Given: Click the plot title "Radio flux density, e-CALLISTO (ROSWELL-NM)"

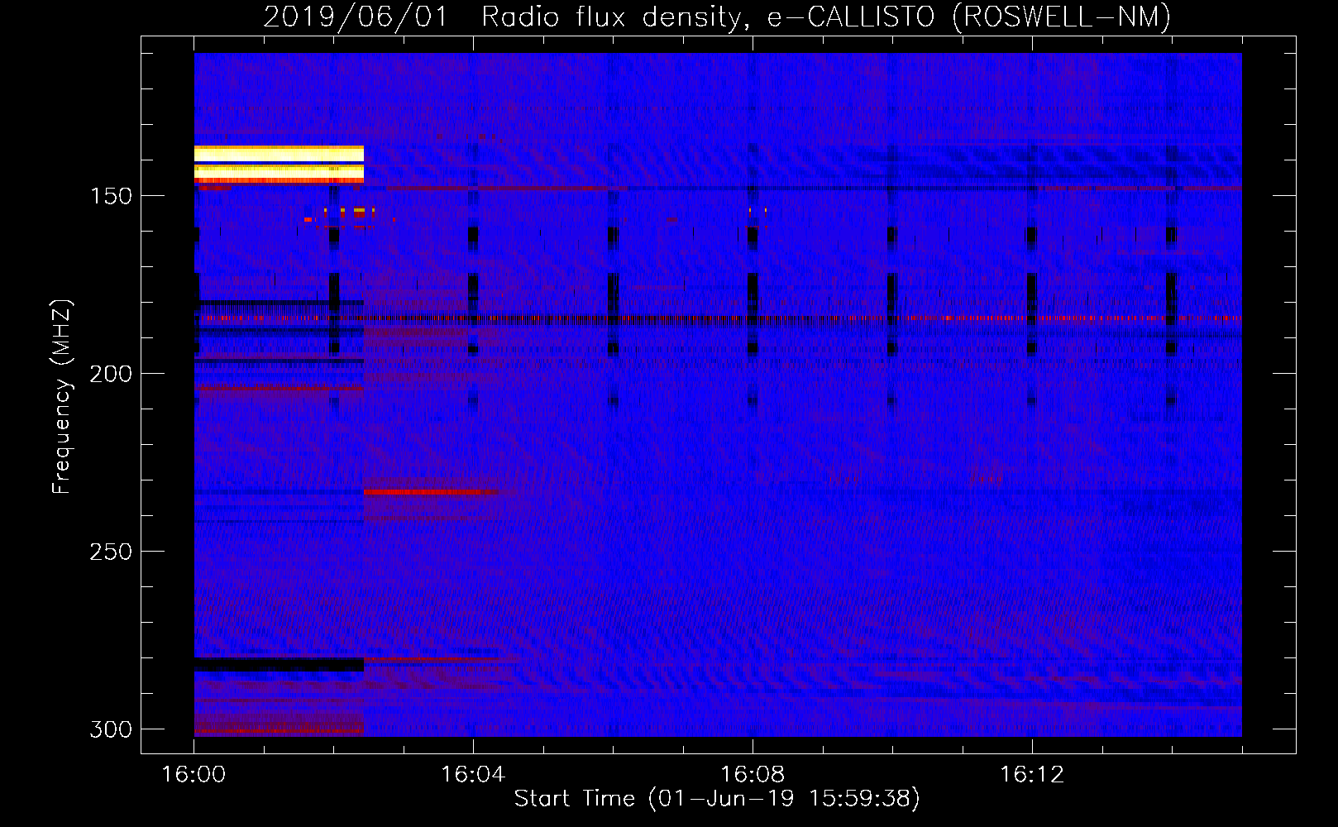Looking at the screenshot, I should point(825,17).
